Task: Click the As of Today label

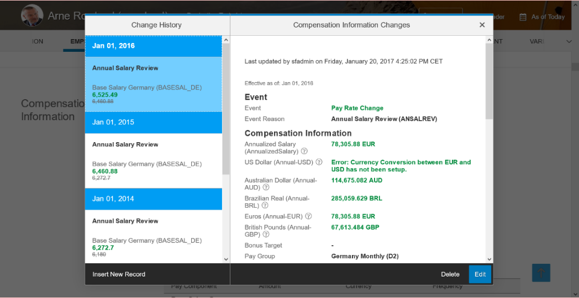Action: [x=548, y=17]
